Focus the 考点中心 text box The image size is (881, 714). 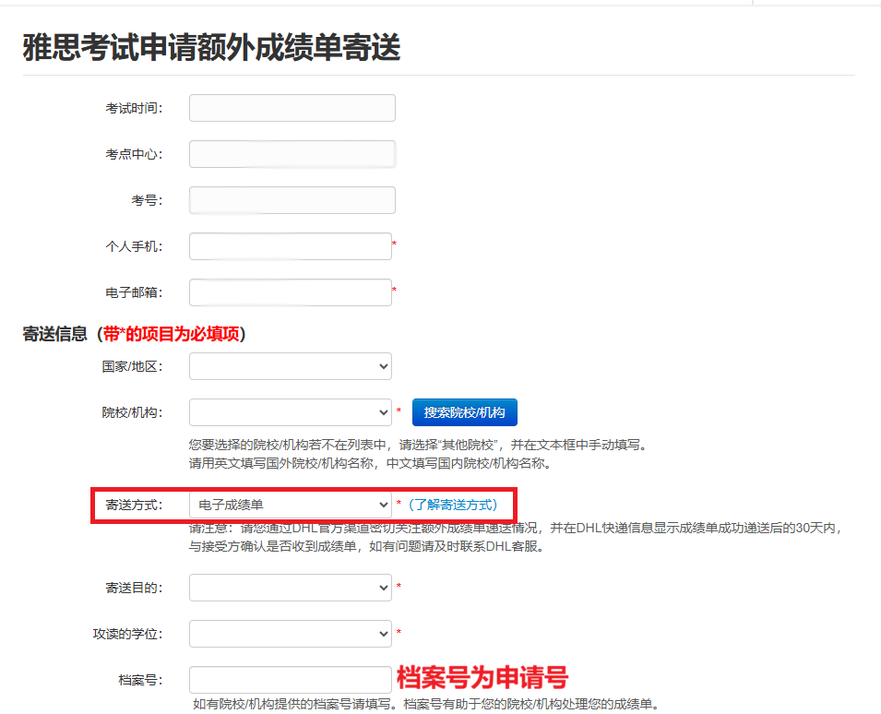click(292, 154)
